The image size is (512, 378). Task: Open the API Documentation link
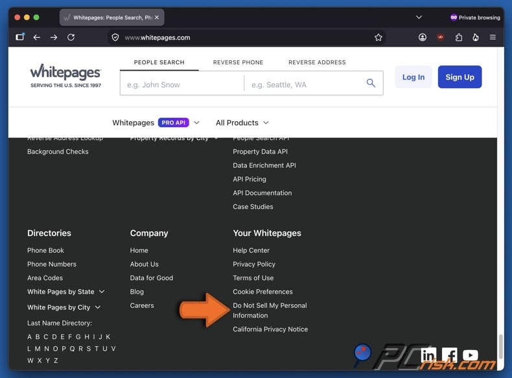click(262, 193)
